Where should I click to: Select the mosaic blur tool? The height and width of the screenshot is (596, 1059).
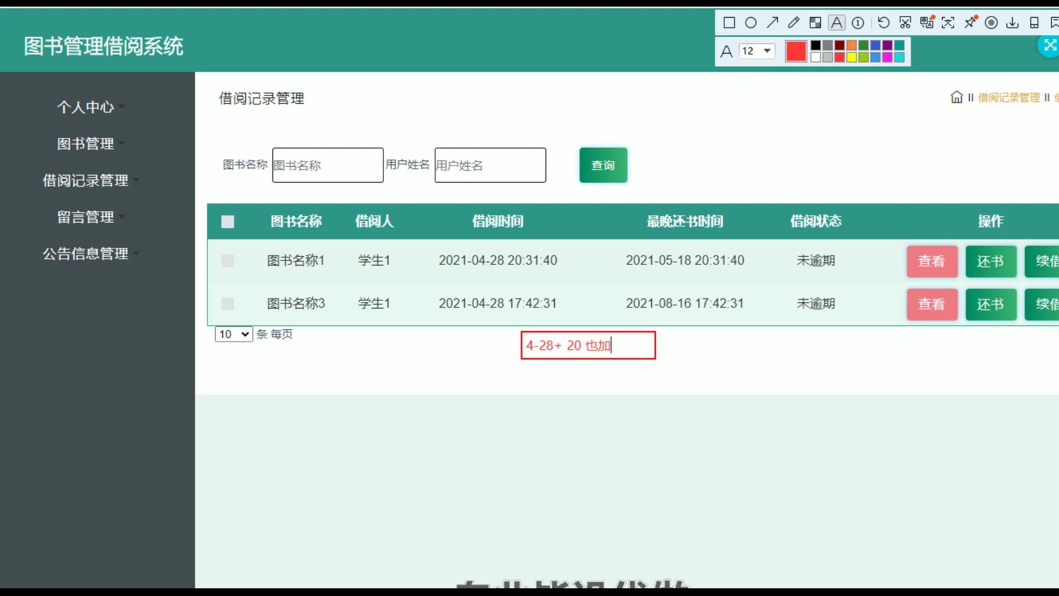[815, 23]
